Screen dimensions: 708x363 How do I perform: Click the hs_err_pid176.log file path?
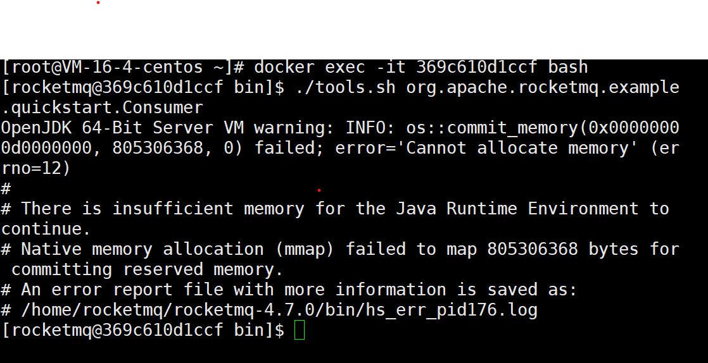pos(279,311)
